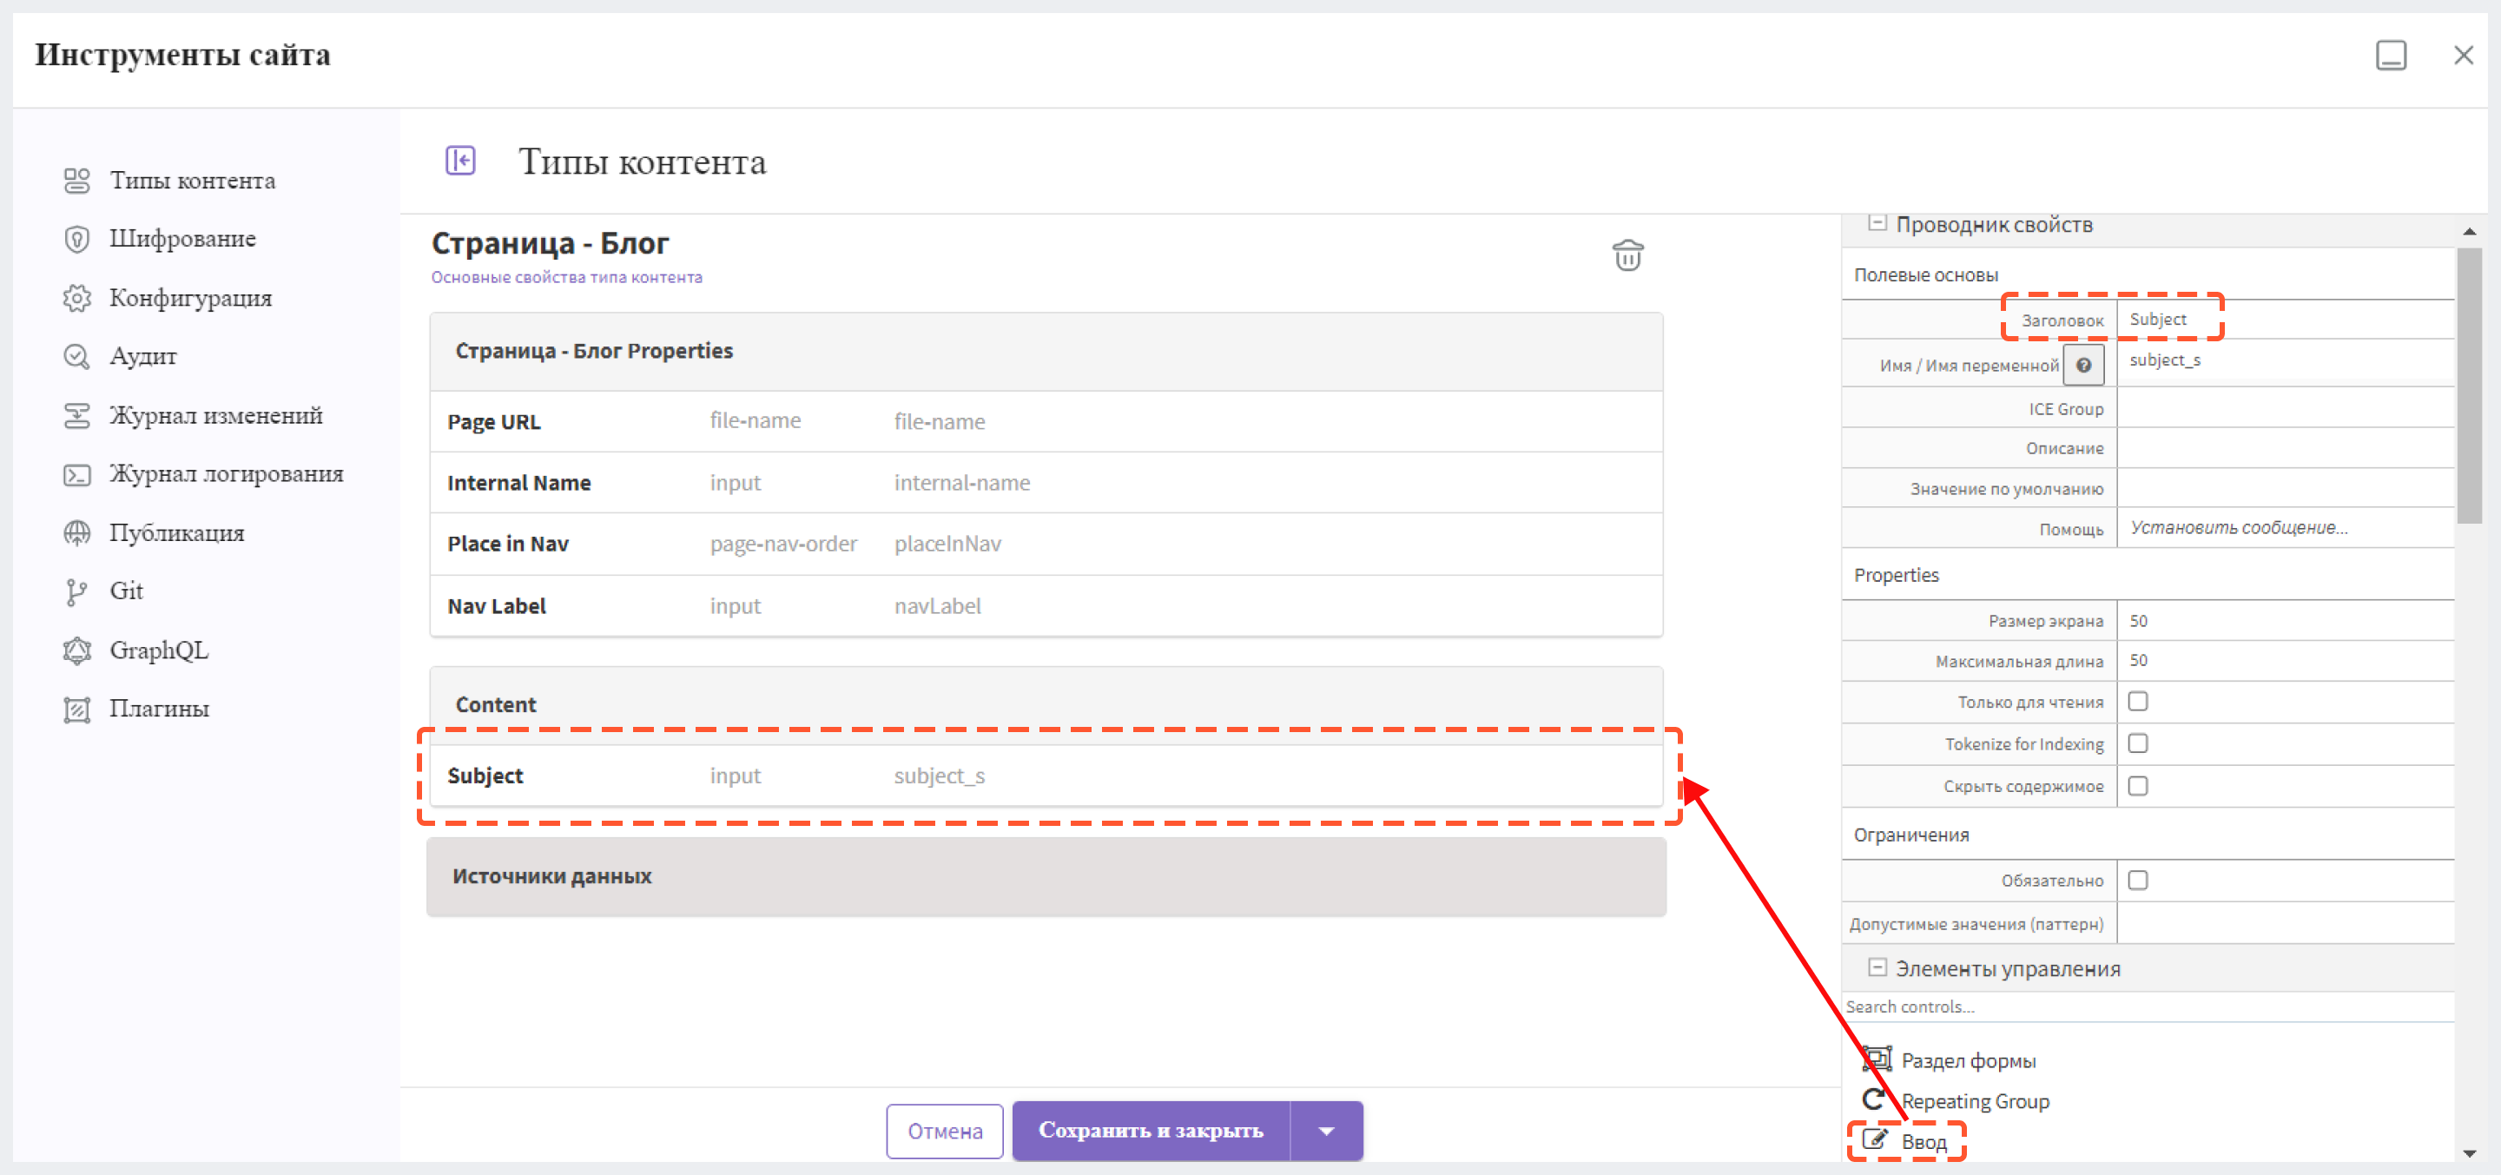
Task: Click the ICE Group value field
Action: (x=2286, y=409)
